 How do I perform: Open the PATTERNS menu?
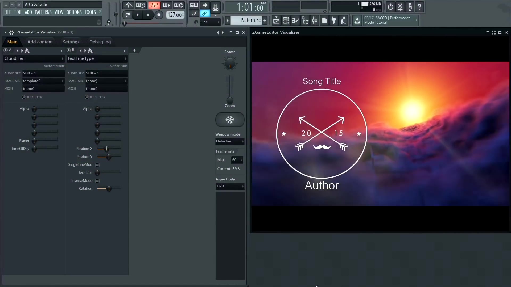(43, 12)
